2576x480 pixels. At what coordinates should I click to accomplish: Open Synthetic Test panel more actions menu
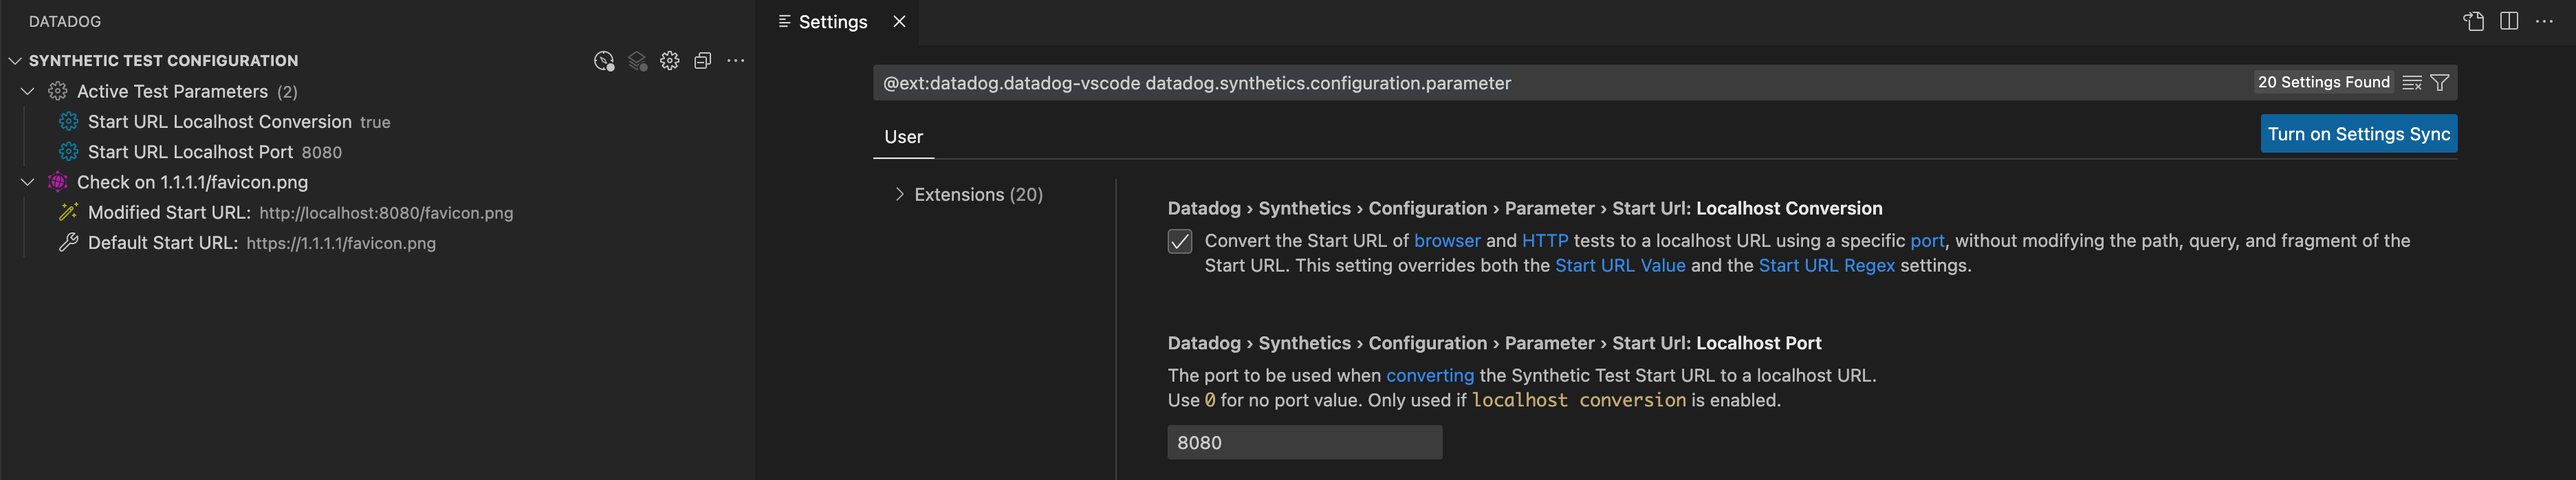736,61
